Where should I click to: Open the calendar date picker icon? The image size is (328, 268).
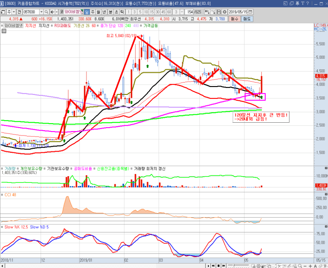point(250,12)
